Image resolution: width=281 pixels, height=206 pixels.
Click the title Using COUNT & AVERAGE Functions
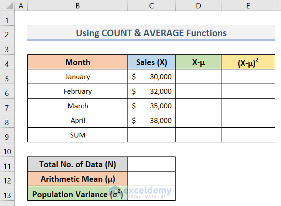pos(151,33)
